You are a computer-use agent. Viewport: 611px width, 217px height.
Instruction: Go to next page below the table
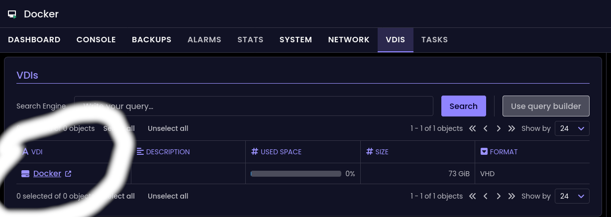tap(499, 196)
